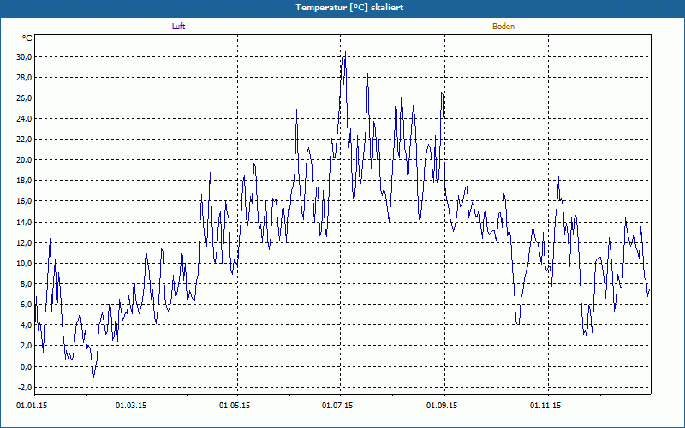Click the 01.03.15 date label
The width and height of the screenshot is (685, 428).
tap(131, 406)
